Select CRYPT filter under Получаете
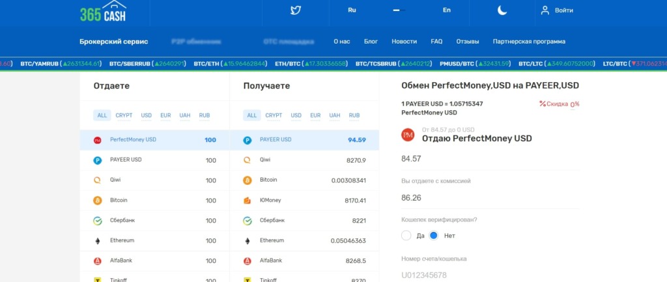This screenshot has width=667, height=282. click(274, 115)
